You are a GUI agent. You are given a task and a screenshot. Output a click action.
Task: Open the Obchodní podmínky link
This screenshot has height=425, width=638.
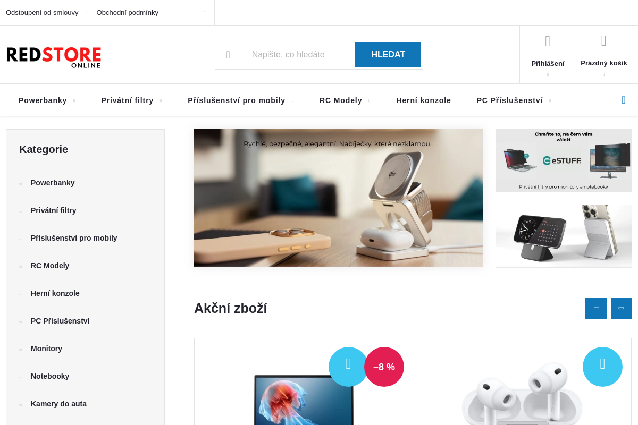[128, 12]
